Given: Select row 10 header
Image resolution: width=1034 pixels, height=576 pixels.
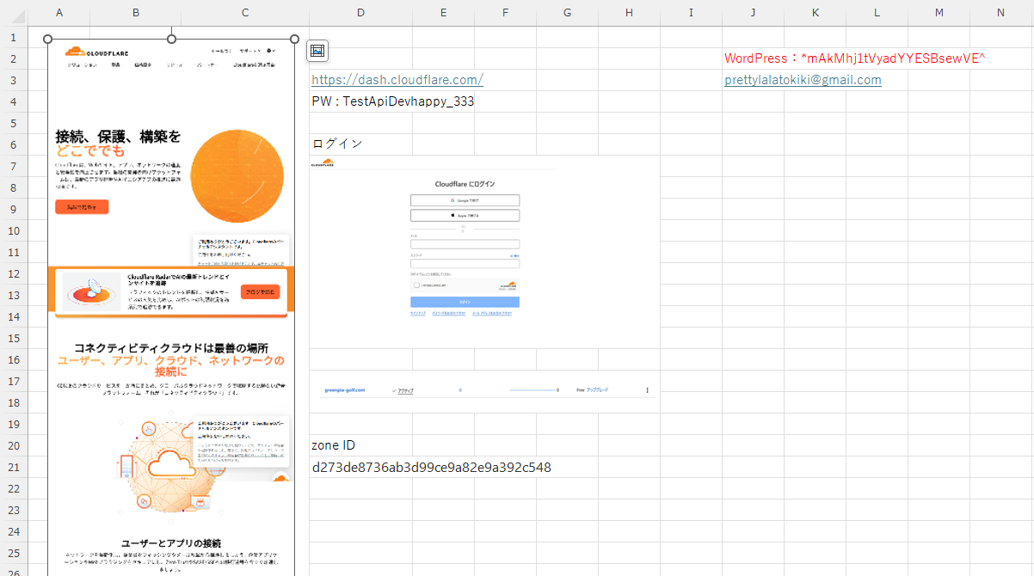Looking at the screenshot, I should coord(13,230).
